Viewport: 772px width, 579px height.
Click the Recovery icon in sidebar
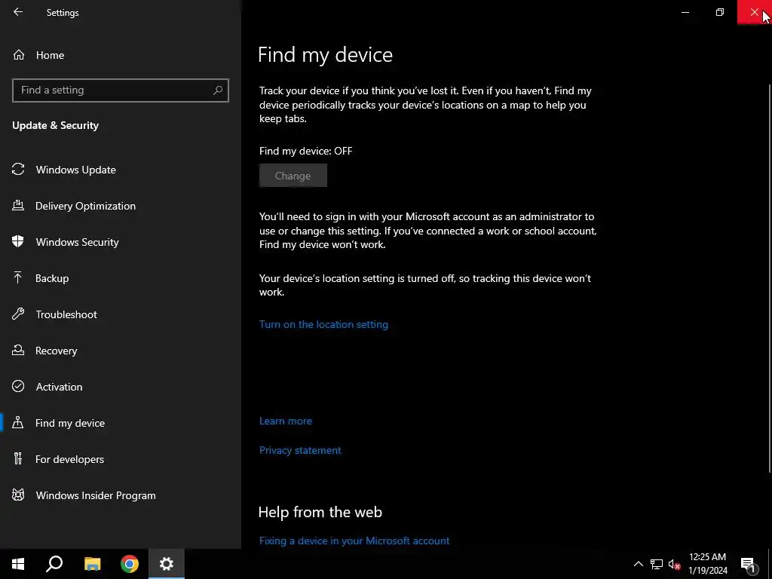coord(18,351)
